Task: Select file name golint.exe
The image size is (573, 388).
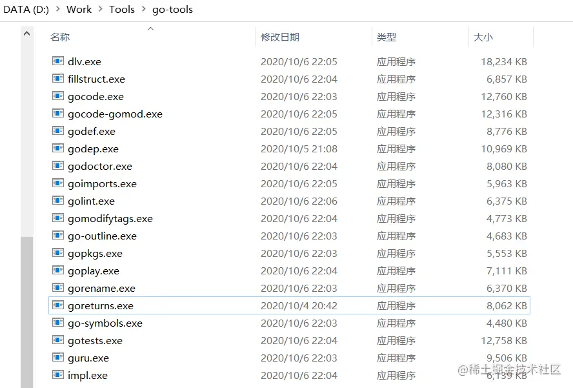Action: pos(91,201)
